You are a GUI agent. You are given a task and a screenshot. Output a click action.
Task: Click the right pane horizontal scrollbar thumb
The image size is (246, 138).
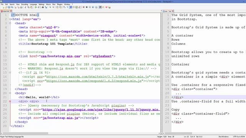coord(178,133)
